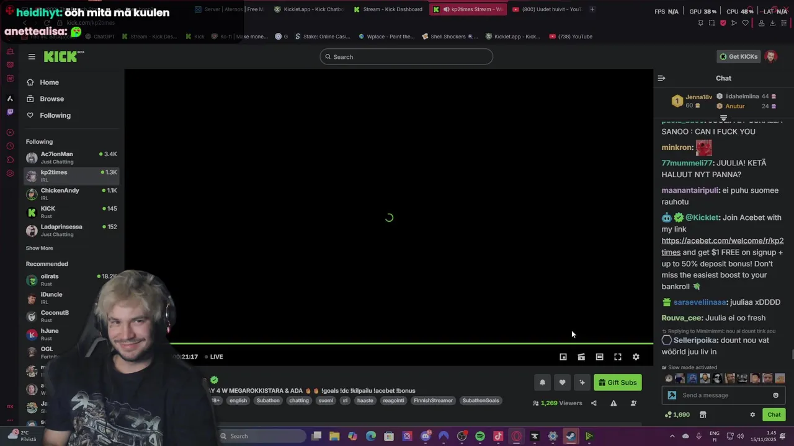The width and height of the screenshot is (794, 446).
Task: Open File Explorer from the taskbar
Action: 334,436
